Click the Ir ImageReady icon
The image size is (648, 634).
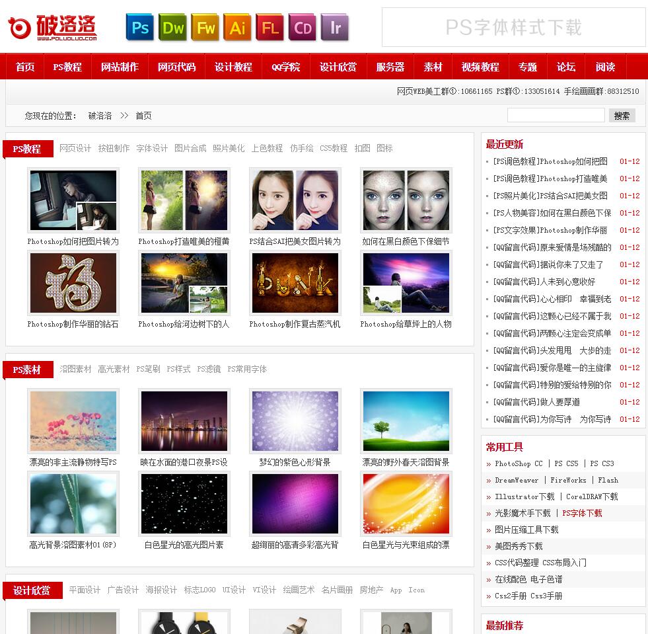(335, 27)
